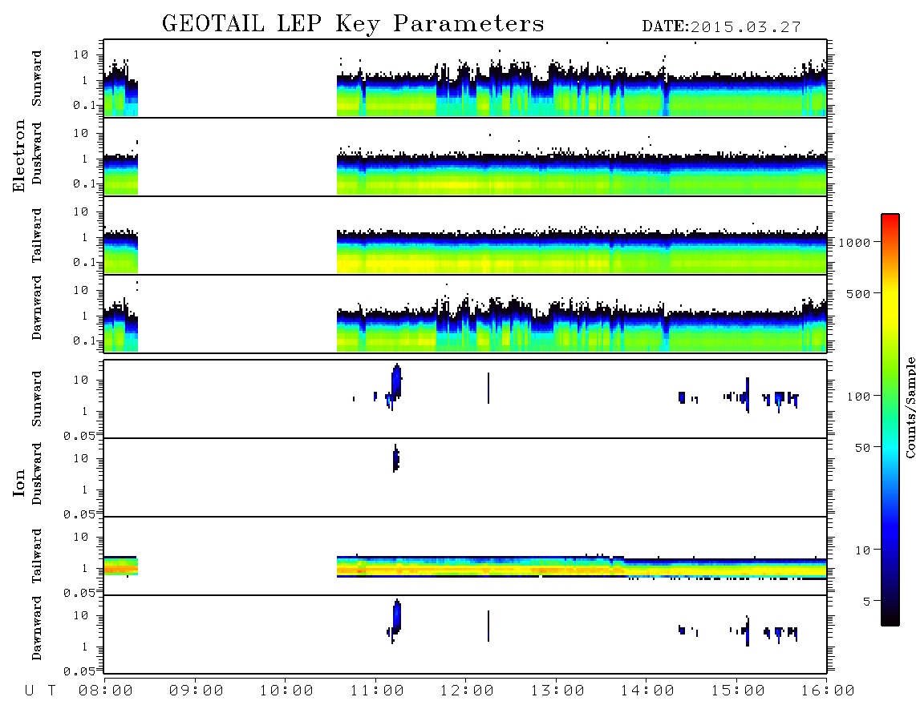
Task: Click the Ion Duskward blue burst near 11:15
Action: point(396,458)
